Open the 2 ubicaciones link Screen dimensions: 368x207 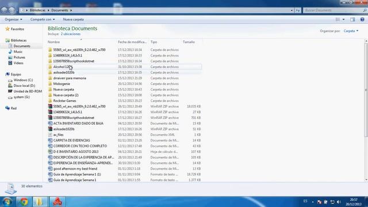tap(71, 34)
